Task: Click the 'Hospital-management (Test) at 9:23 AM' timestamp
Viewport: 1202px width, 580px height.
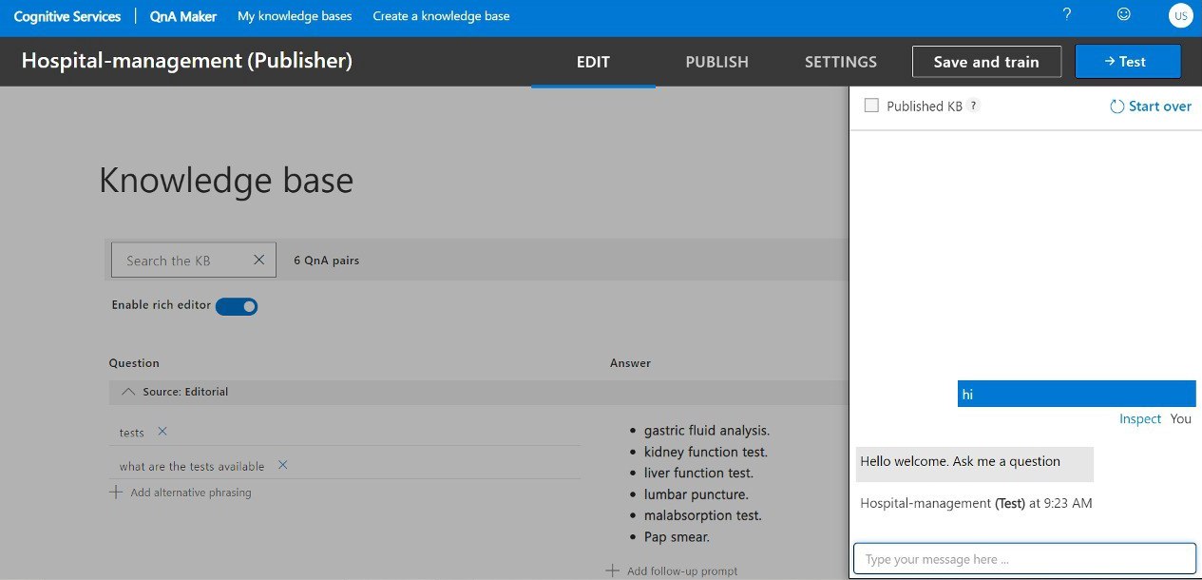Action: 976,503
